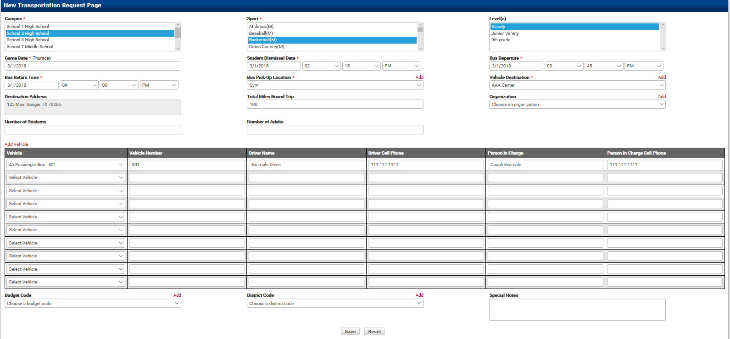The height and width of the screenshot is (339, 730).
Task: Open Vehicle Destination dropdown showing AAA Center
Action: coord(577,85)
